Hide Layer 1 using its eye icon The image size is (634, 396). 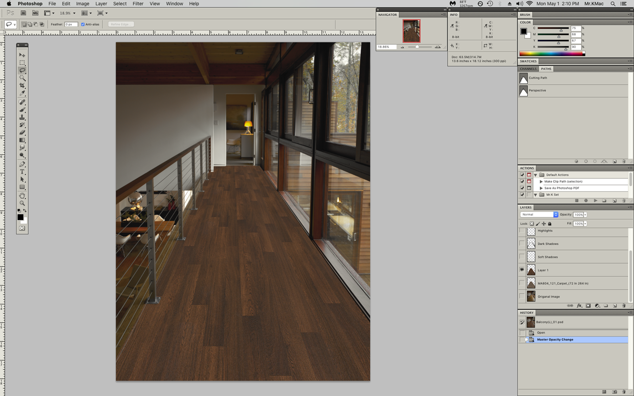pyautogui.click(x=522, y=270)
